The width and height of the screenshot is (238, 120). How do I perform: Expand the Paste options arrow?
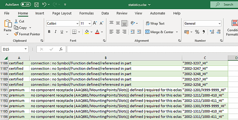pos(7,34)
